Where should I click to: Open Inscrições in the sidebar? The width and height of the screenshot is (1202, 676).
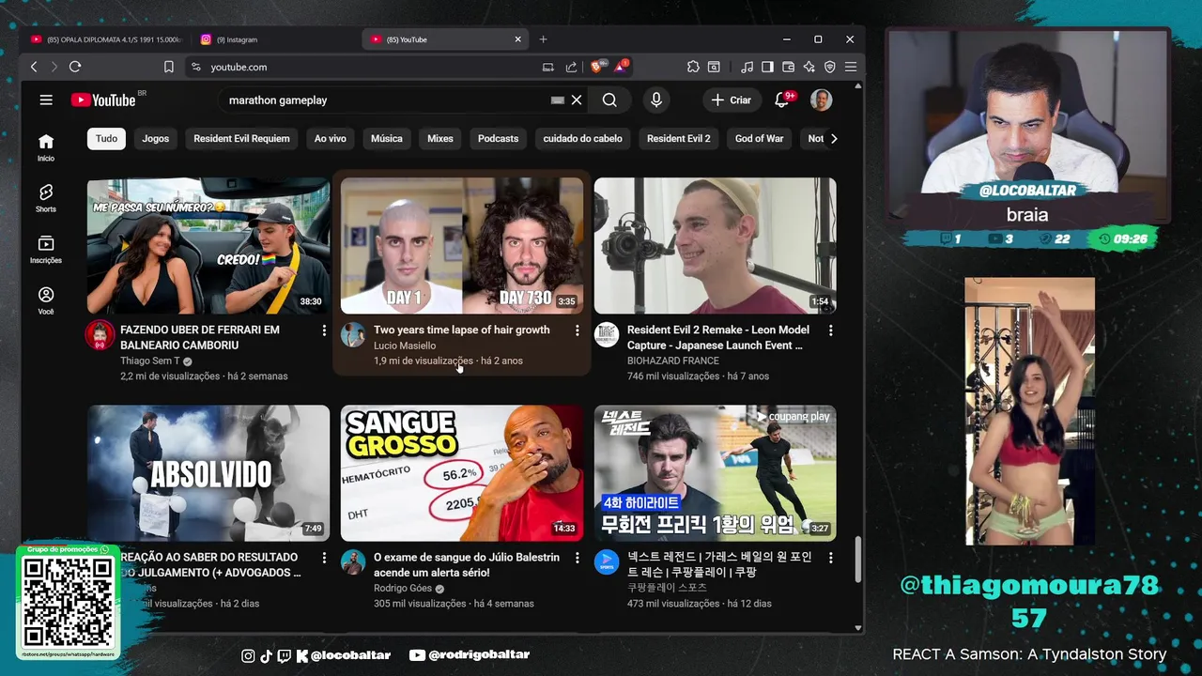click(46, 249)
